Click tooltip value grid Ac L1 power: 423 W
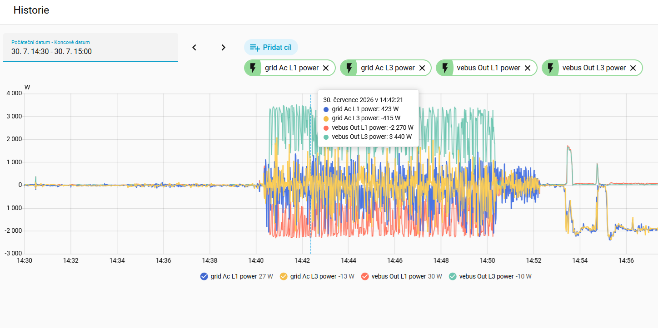658x328 pixels. click(365, 109)
